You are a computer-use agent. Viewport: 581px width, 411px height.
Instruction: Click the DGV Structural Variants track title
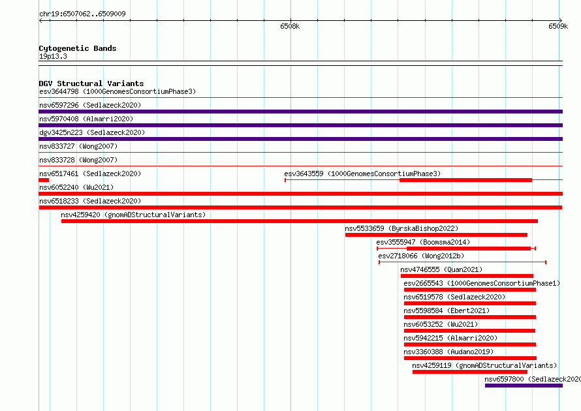tap(91, 84)
